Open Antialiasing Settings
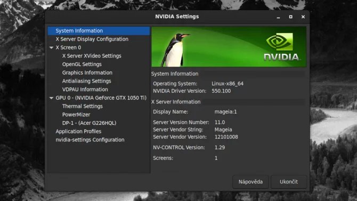This screenshot has width=357, height=201. tap(86, 81)
